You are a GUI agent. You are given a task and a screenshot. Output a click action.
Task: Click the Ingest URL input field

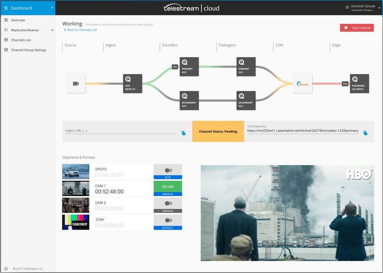coord(121,131)
